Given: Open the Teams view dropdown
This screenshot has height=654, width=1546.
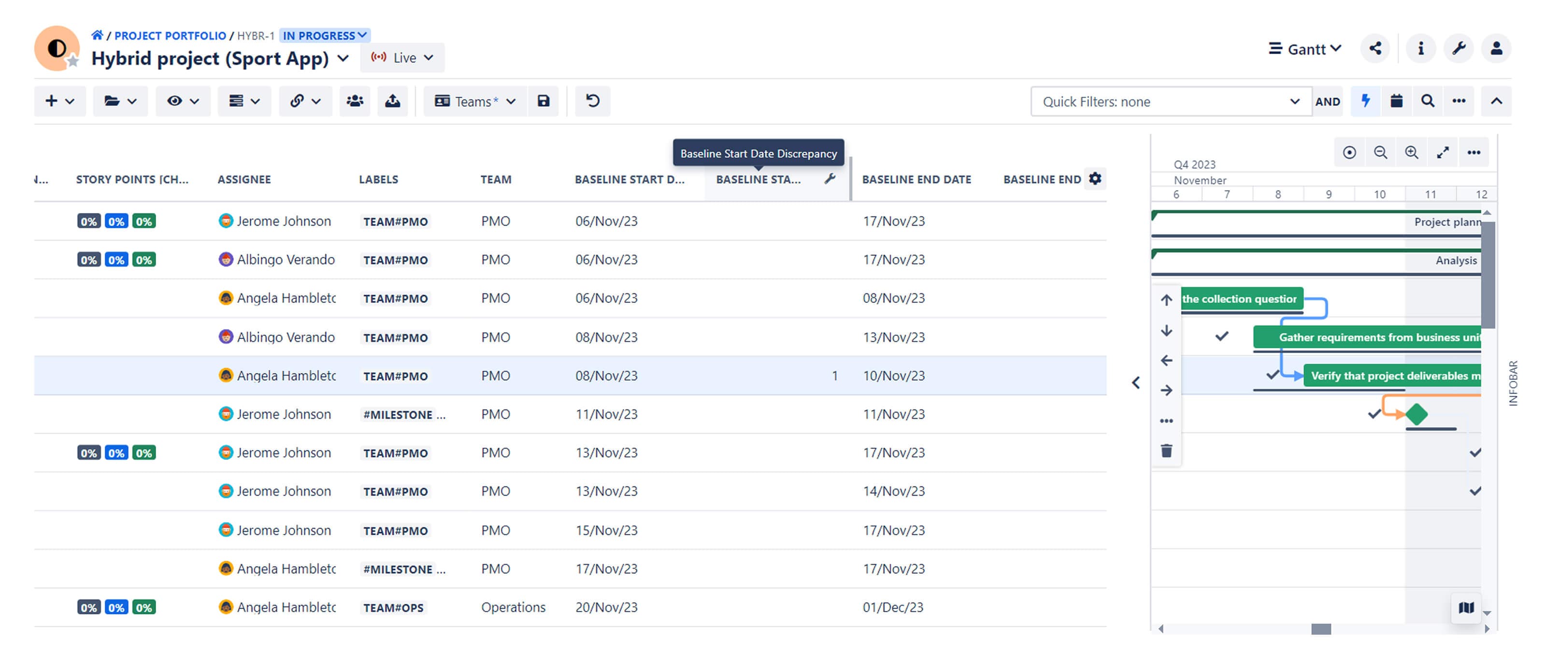Looking at the screenshot, I should click(x=475, y=101).
